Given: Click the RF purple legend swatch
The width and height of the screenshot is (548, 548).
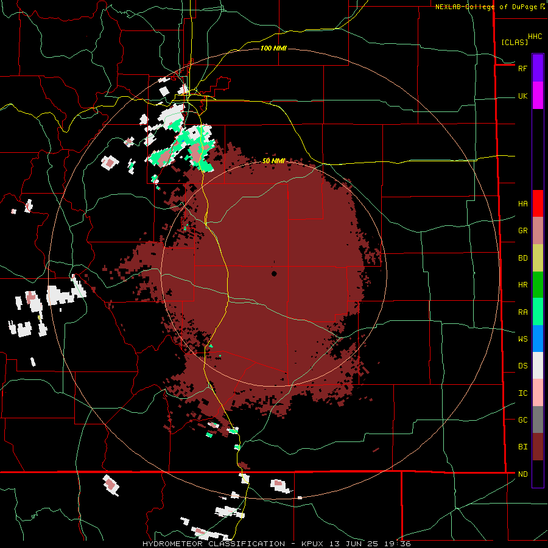Looking at the screenshot, I should pyautogui.click(x=538, y=68).
